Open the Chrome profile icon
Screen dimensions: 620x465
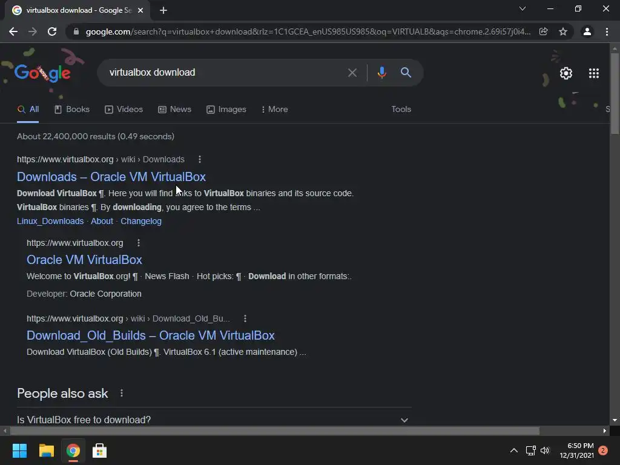click(587, 31)
